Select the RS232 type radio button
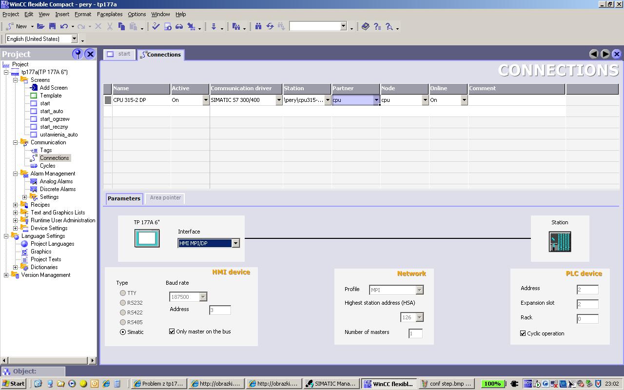The height and width of the screenshot is (390, 624). pos(123,303)
